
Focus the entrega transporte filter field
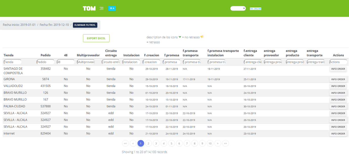pyautogui.click(x=316, y=62)
